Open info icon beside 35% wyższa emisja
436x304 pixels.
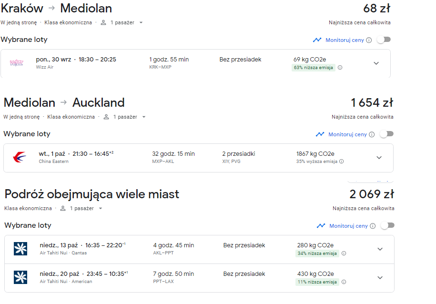(x=342, y=162)
